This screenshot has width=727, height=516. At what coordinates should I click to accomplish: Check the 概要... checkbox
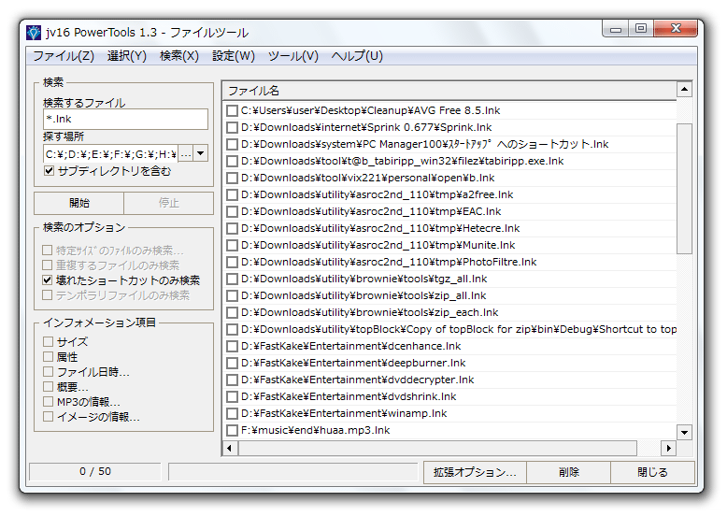pos(48,387)
